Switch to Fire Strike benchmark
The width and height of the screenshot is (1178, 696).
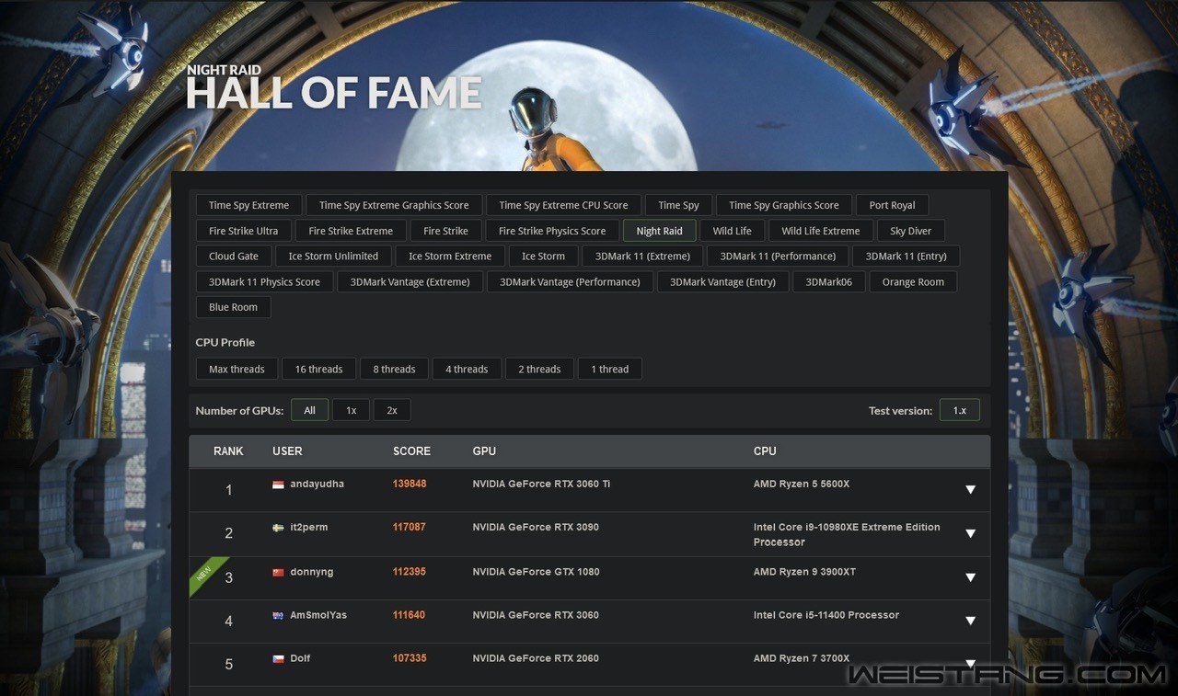click(445, 231)
